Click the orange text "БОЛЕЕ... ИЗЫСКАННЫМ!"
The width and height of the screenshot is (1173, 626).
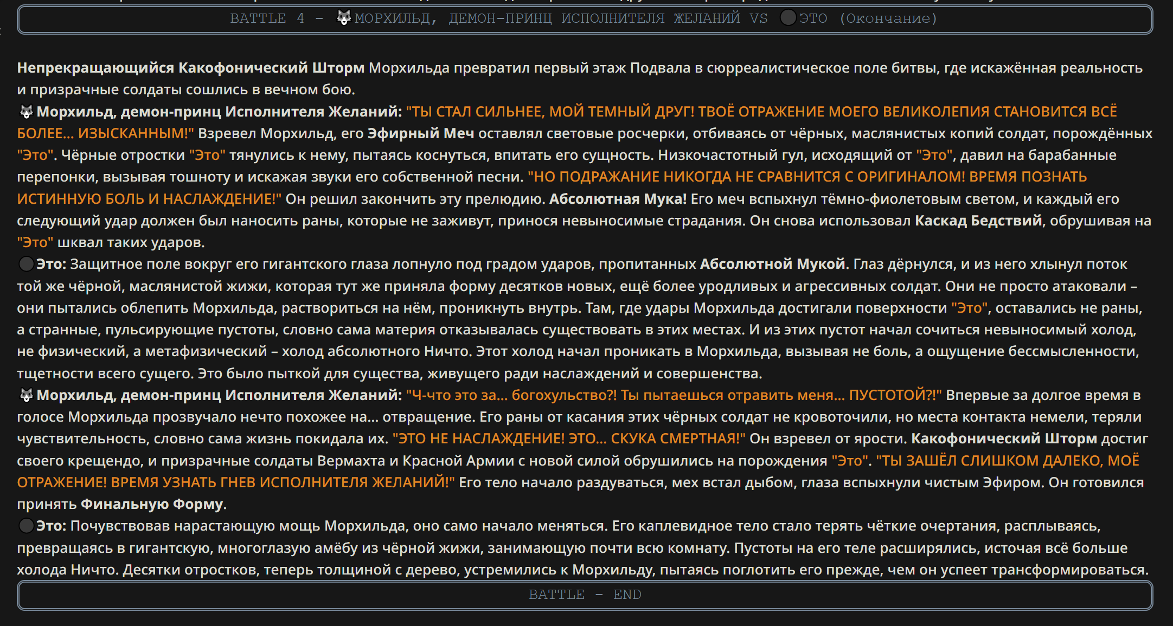105,133
